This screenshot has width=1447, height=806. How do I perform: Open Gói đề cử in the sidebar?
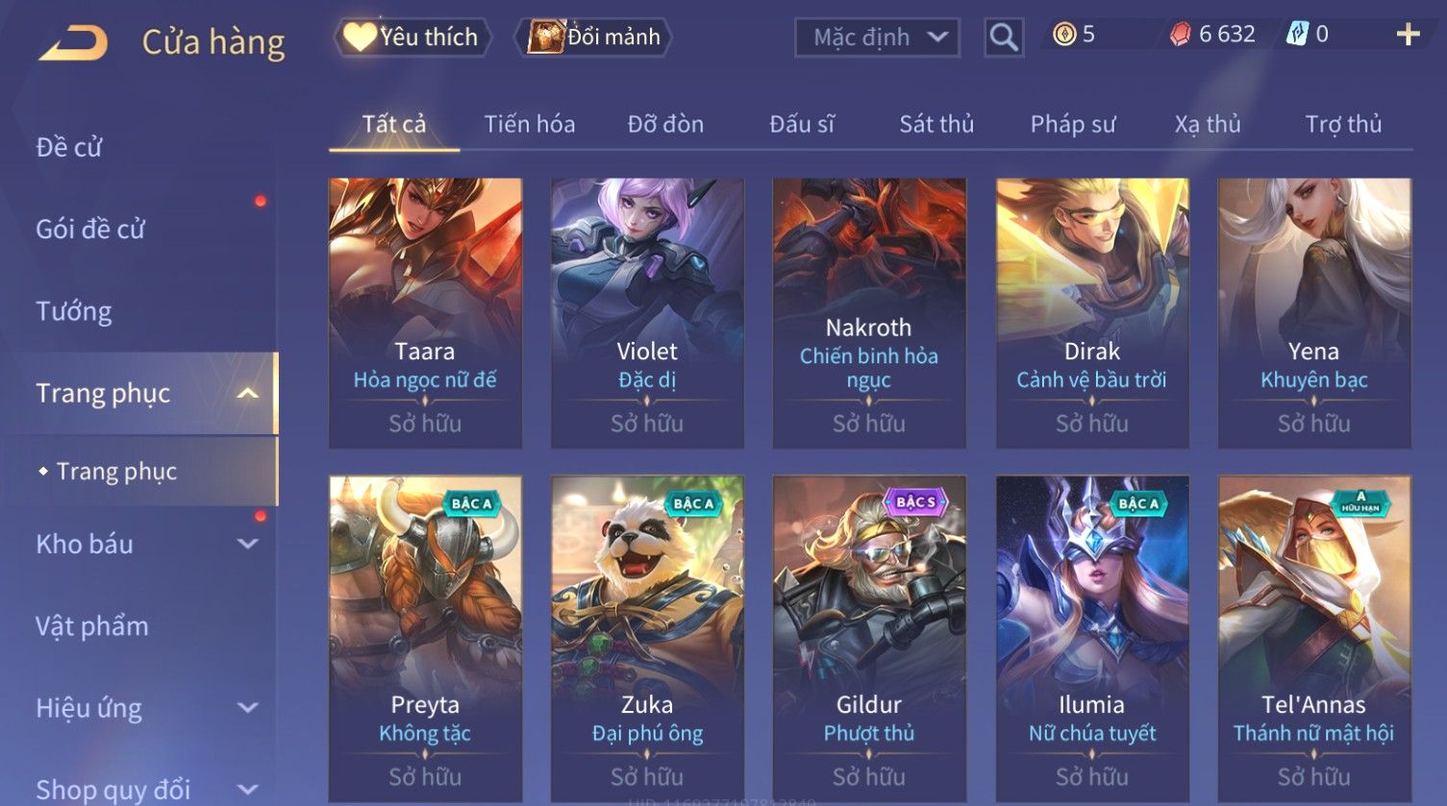tap(90, 230)
